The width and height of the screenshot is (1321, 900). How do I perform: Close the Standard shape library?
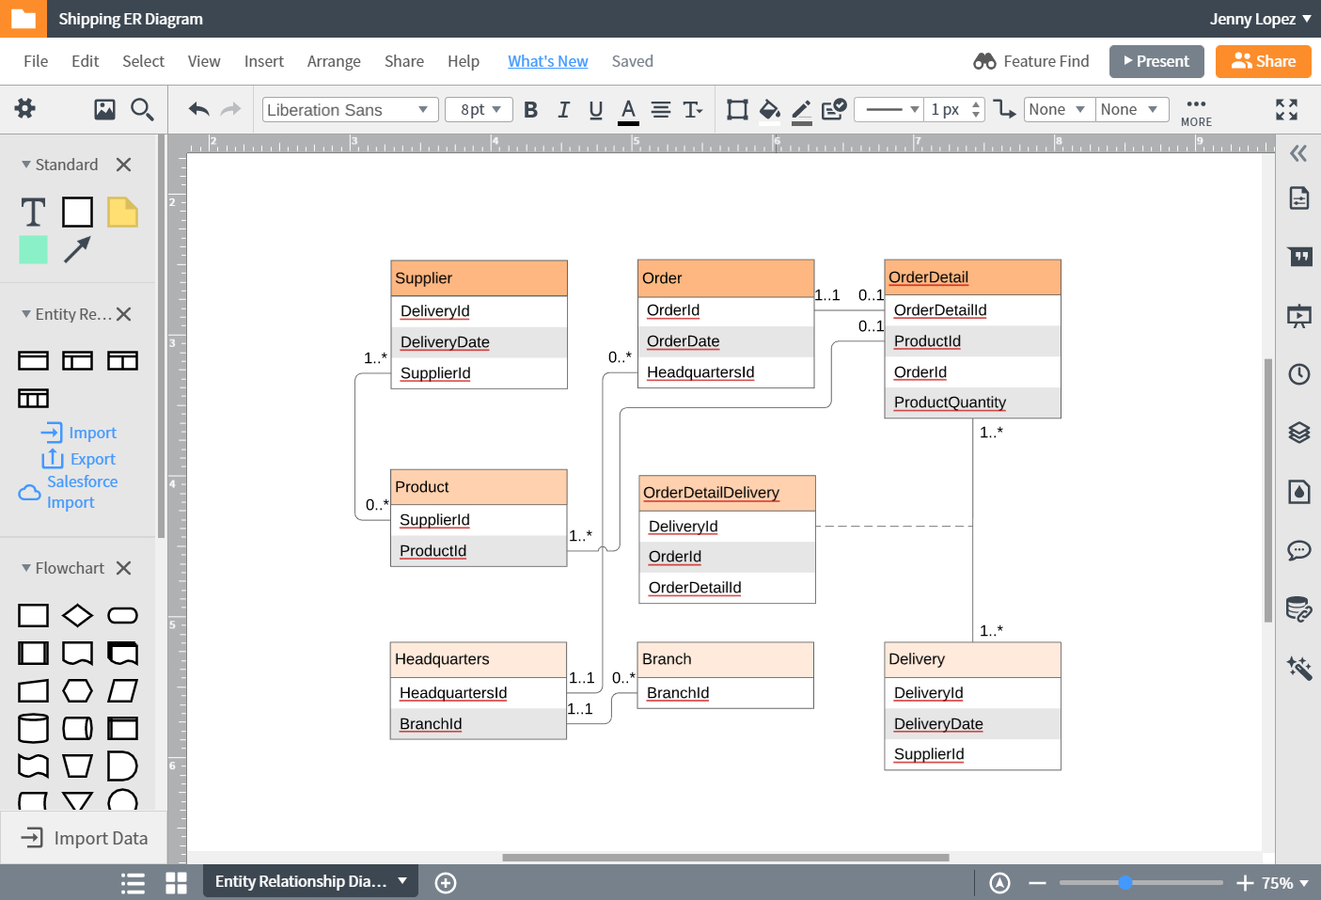point(123,165)
